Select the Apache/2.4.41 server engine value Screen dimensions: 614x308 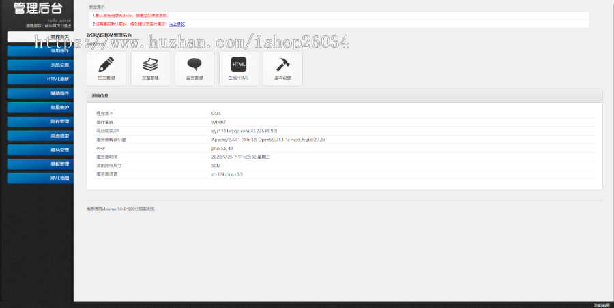(268, 140)
